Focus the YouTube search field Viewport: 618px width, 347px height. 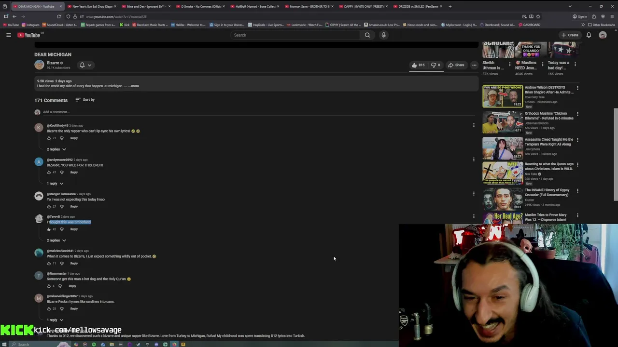point(295,35)
